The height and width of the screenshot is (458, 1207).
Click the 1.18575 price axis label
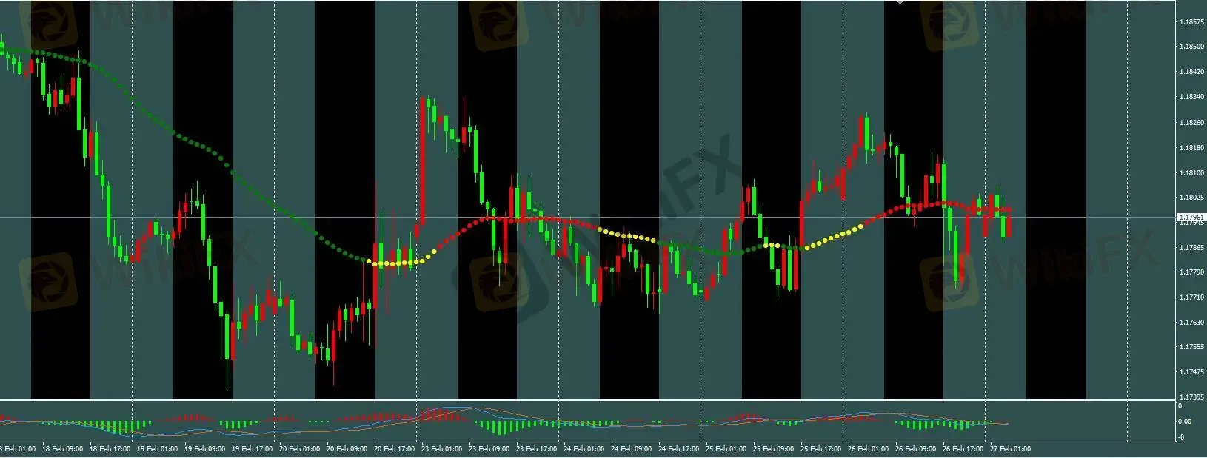click(1191, 22)
